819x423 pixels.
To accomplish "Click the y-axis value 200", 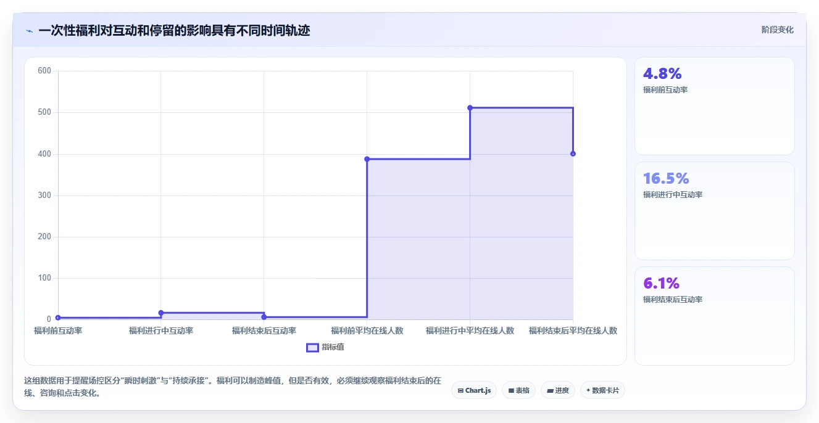I will coord(44,237).
